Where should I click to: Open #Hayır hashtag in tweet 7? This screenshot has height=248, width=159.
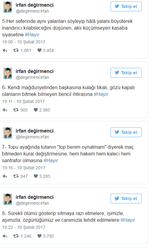click(x=51, y=161)
